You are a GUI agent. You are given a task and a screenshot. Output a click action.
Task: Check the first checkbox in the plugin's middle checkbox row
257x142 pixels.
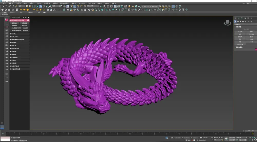[11, 28]
